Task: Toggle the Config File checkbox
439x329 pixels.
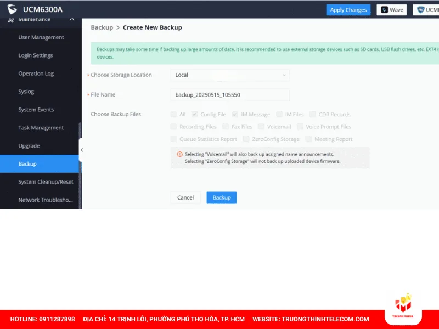Action: coord(195,114)
